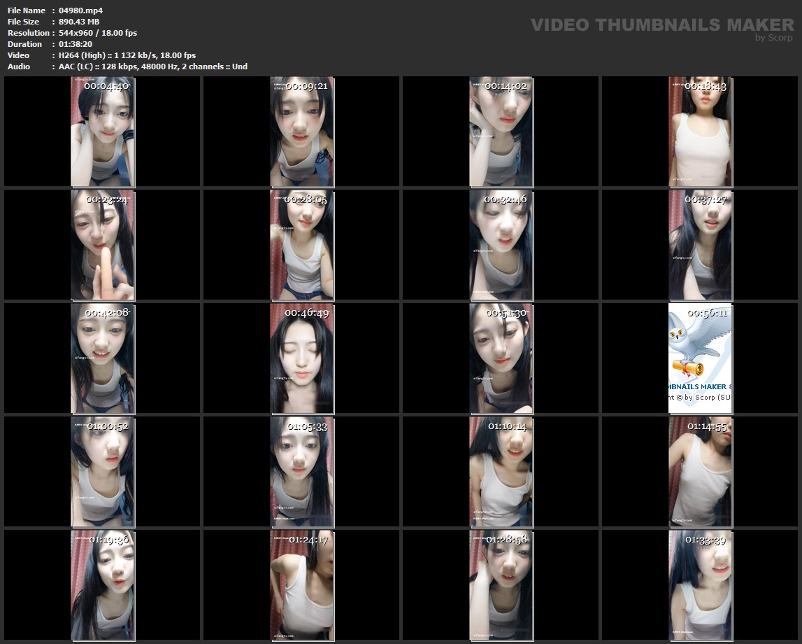The width and height of the screenshot is (802, 644).
Task: Click the file name 04980.mp4 text
Action: point(80,10)
